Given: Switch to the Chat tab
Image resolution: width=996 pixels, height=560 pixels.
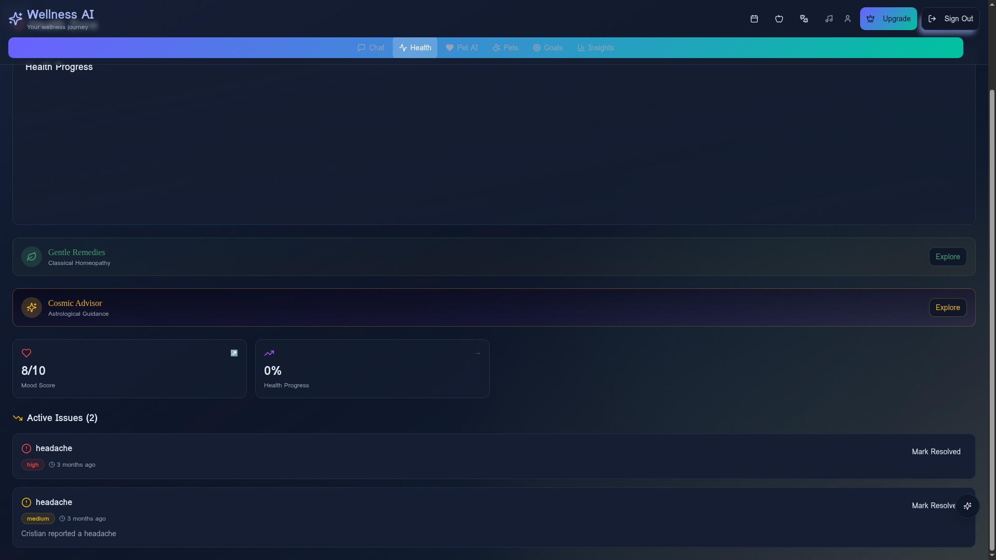Looking at the screenshot, I should point(371,47).
